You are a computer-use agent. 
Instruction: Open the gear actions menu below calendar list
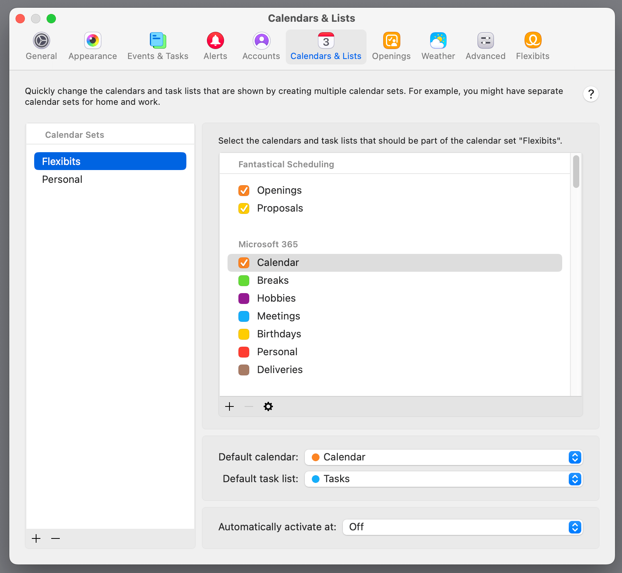pyautogui.click(x=268, y=406)
